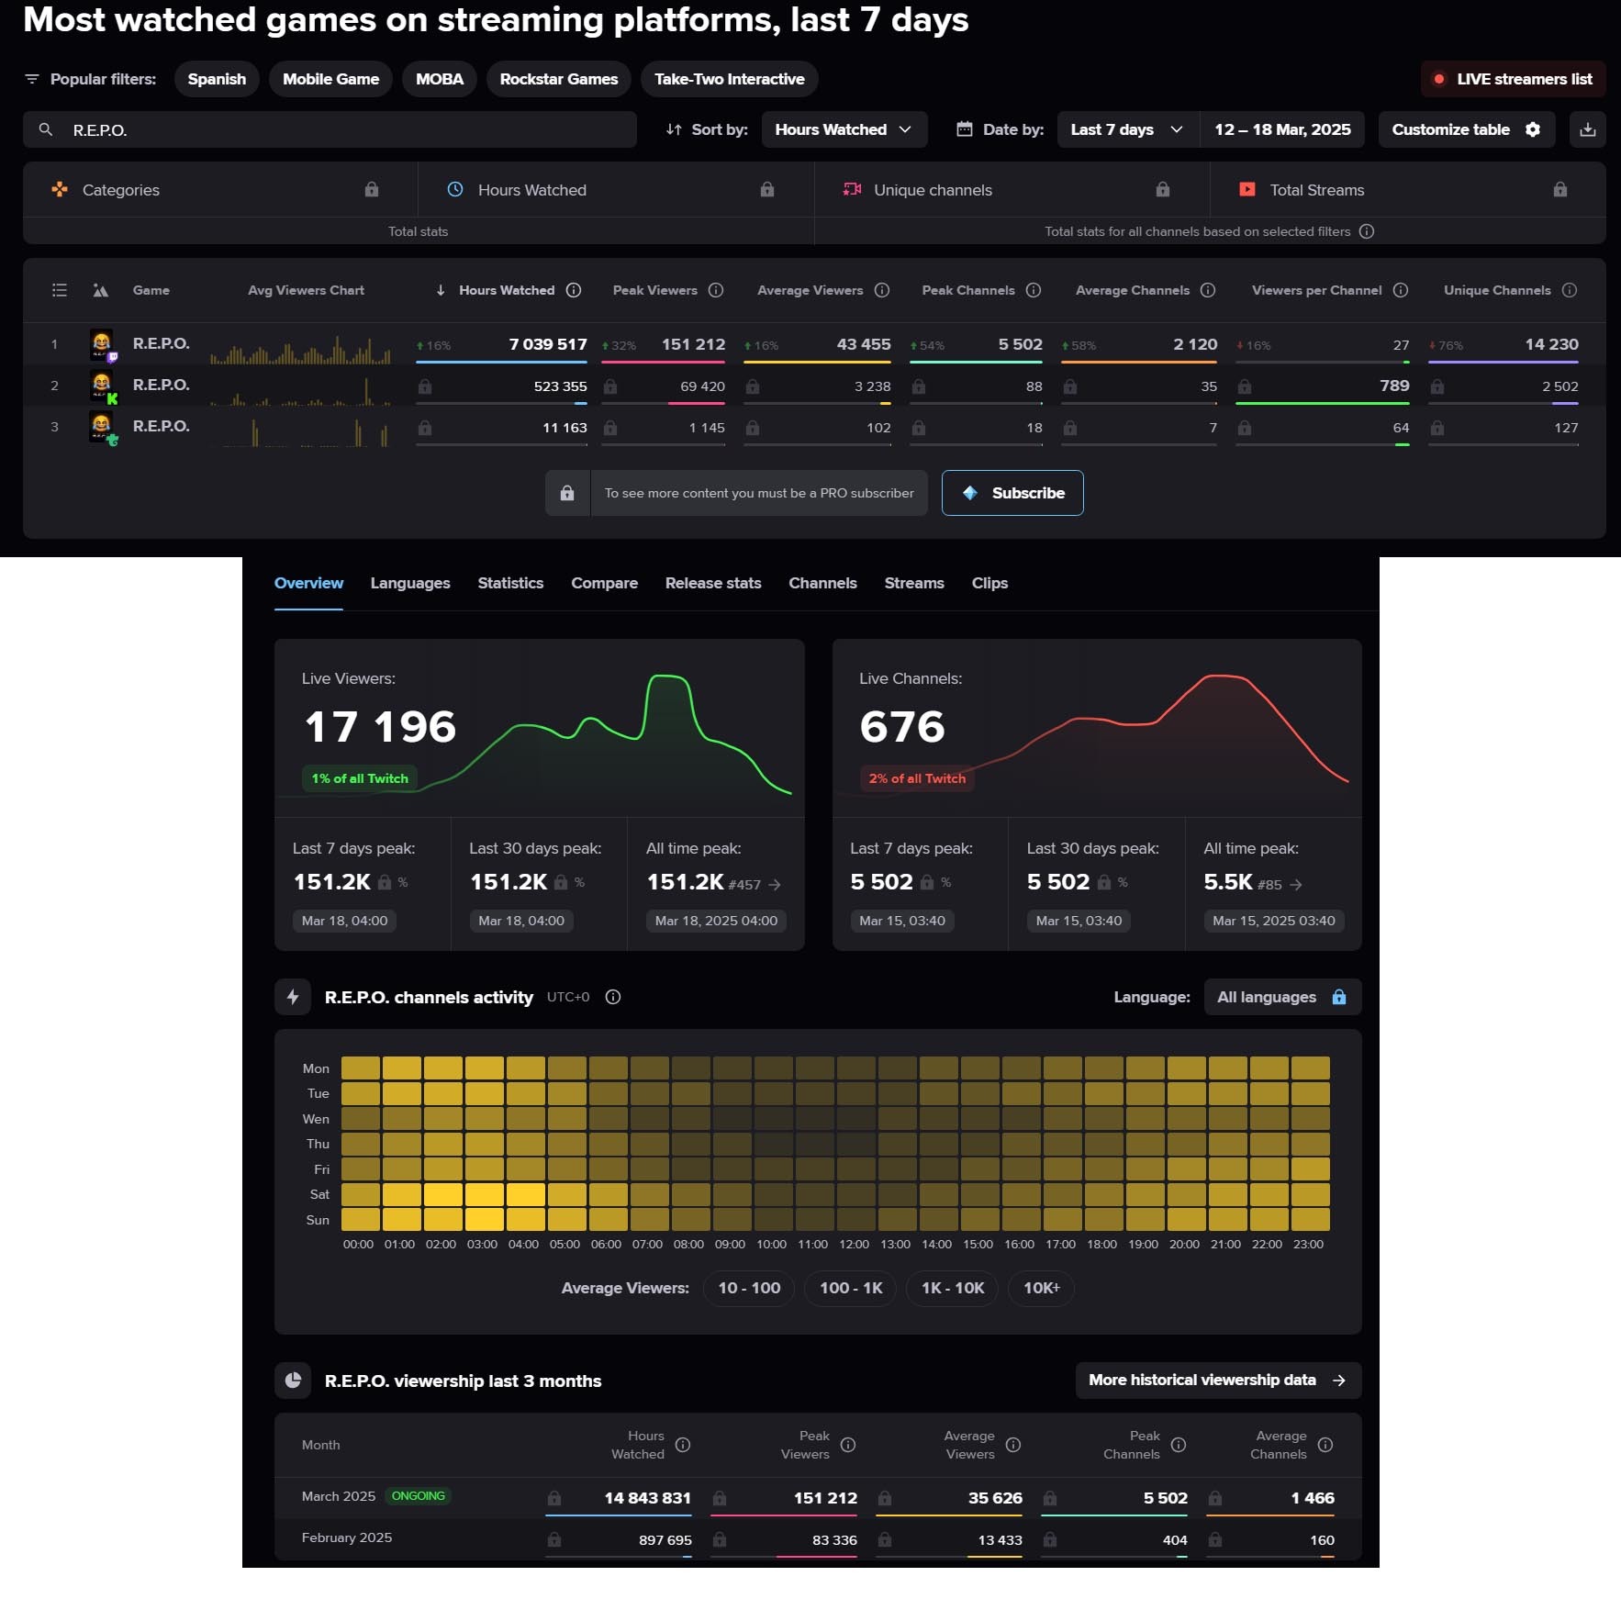Click the Hours Watched column info icon
1621x1610 pixels.
coord(574,290)
